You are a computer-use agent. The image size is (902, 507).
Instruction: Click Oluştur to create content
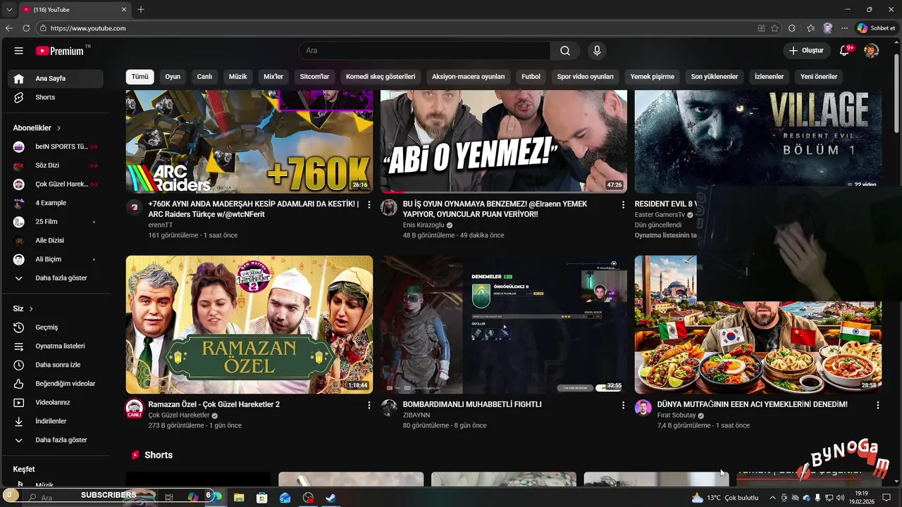[806, 51]
